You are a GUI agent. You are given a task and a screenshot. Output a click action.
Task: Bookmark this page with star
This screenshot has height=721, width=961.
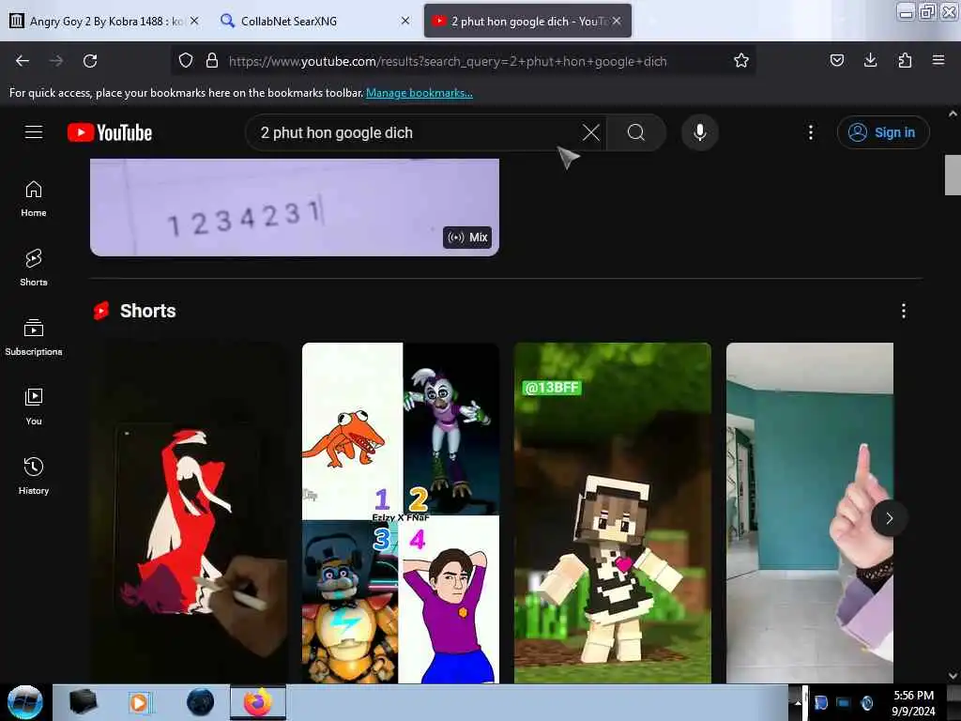(741, 61)
